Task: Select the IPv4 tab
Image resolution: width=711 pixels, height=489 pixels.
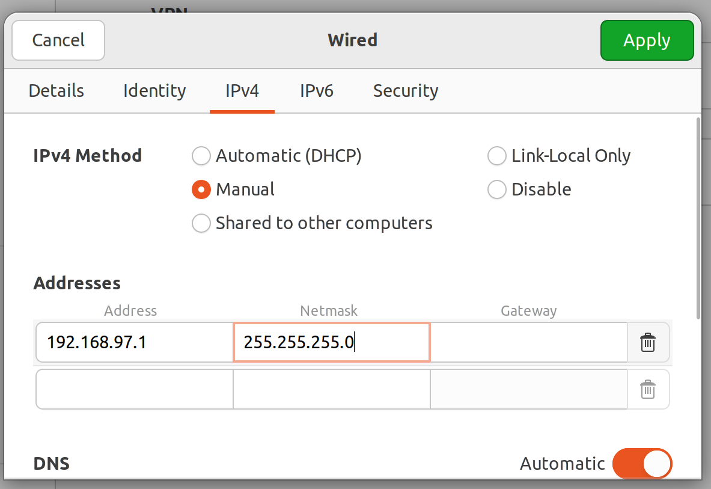Action: (x=242, y=91)
